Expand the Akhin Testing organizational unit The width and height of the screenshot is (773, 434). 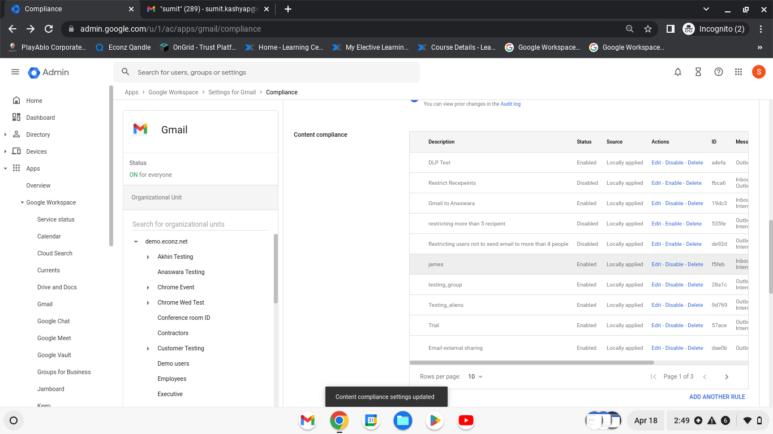pos(148,257)
